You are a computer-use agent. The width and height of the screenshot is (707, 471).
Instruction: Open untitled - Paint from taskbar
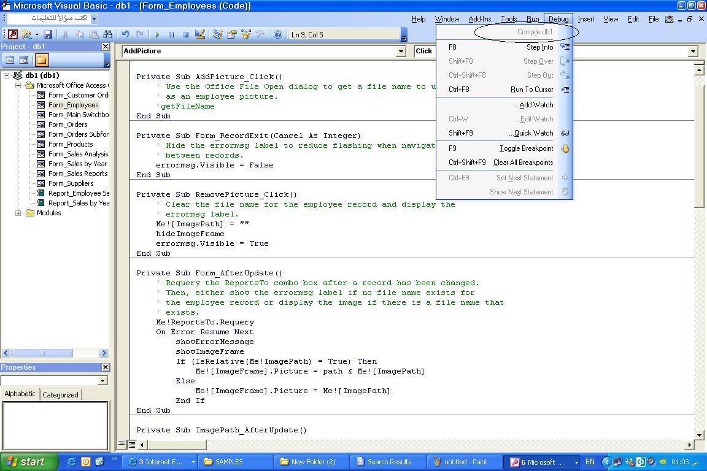click(x=463, y=462)
